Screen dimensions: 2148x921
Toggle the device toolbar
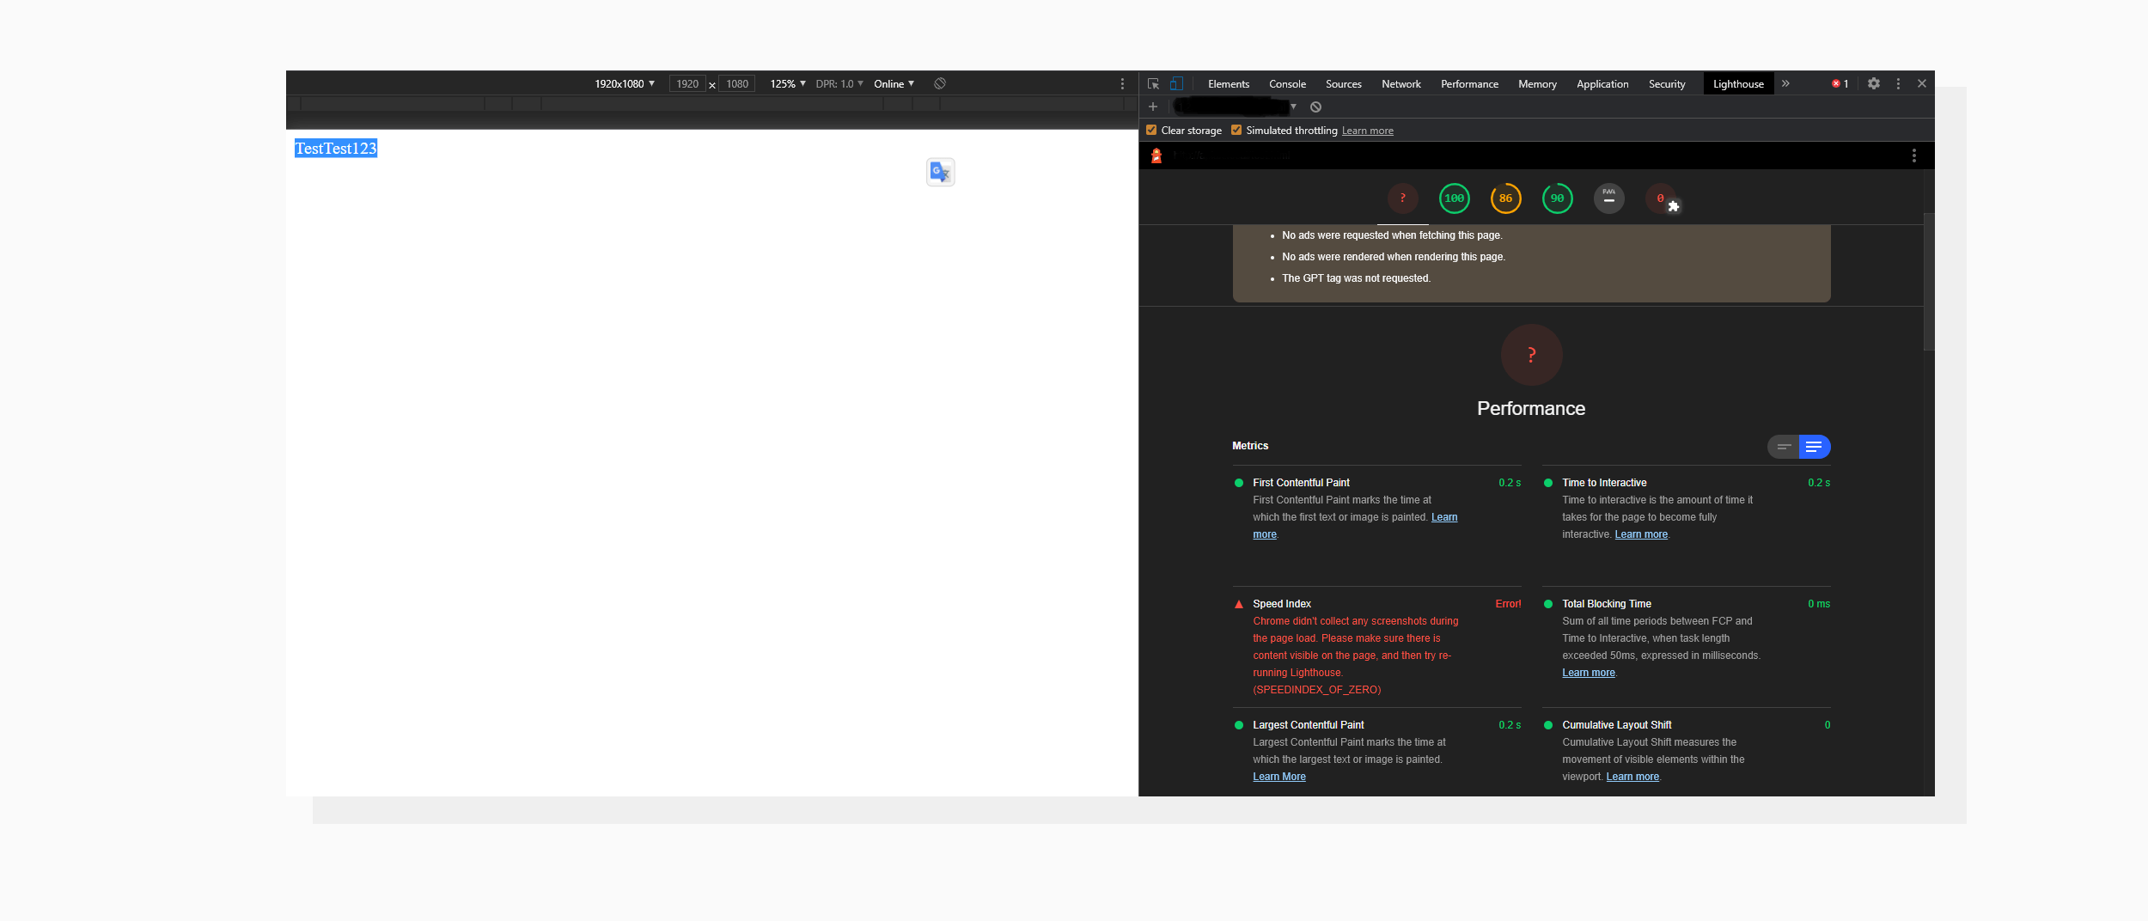click(x=1176, y=83)
